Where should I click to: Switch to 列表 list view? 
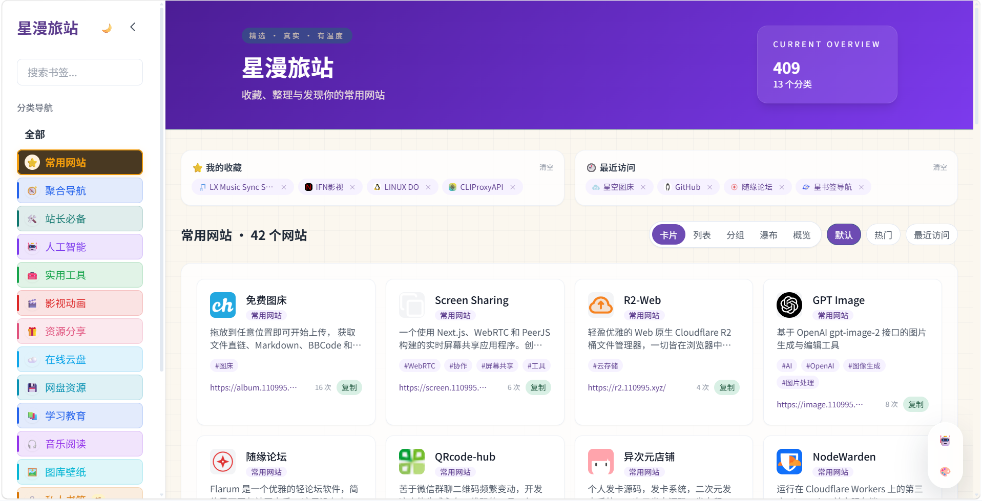coord(702,235)
